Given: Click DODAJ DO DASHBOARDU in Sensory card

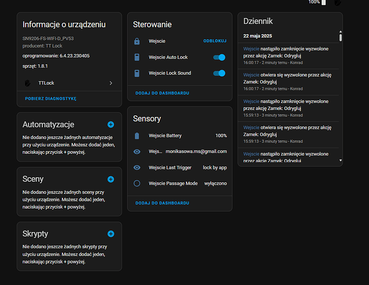Looking at the screenshot, I should click(162, 203).
